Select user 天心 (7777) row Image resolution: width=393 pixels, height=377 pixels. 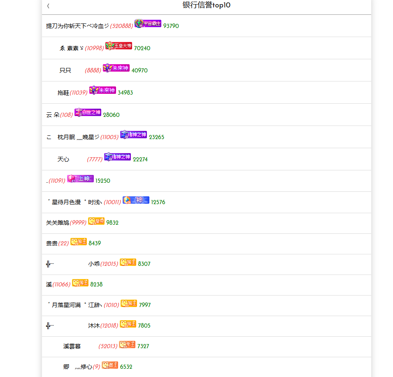(207, 159)
